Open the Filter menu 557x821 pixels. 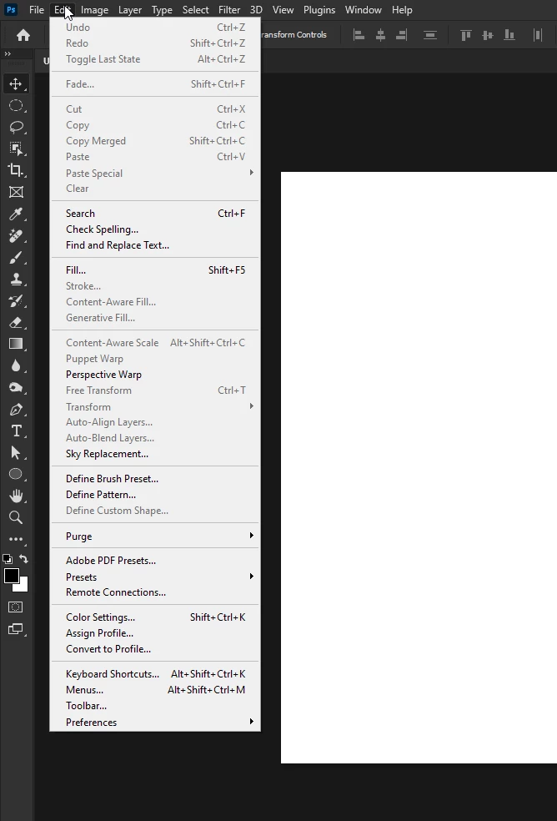pos(229,10)
